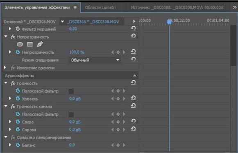Expand the Изменение времени effect
The height and width of the screenshot is (153, 238).
point(5,67)
